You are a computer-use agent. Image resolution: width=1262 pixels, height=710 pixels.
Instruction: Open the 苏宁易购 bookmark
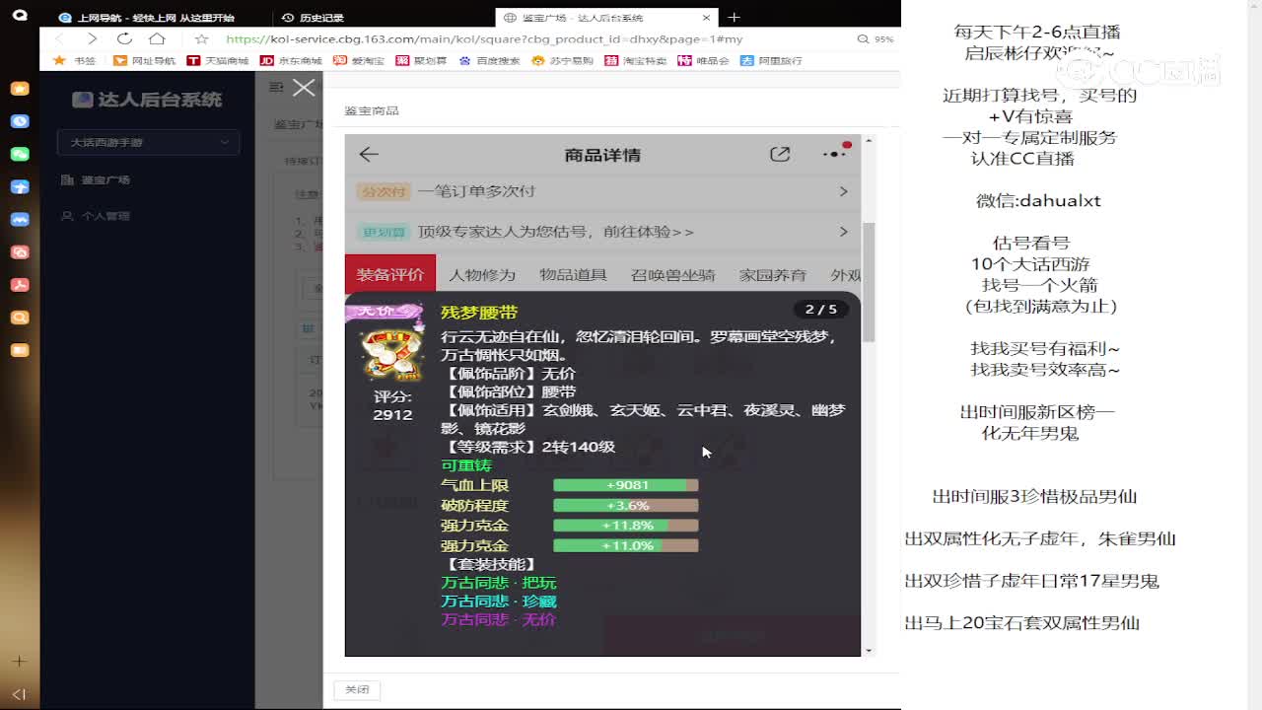563,60
